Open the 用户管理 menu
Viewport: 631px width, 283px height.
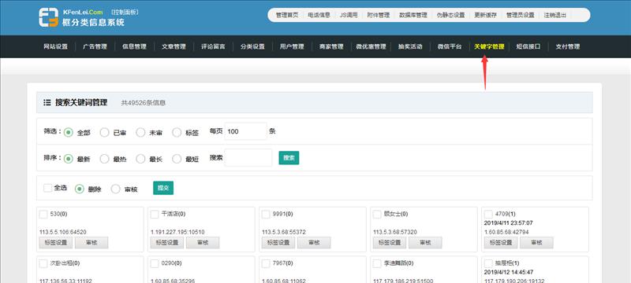[x=292, y=46]
